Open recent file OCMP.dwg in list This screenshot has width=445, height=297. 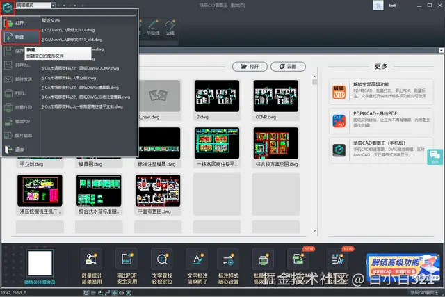(x=81, y=68)
